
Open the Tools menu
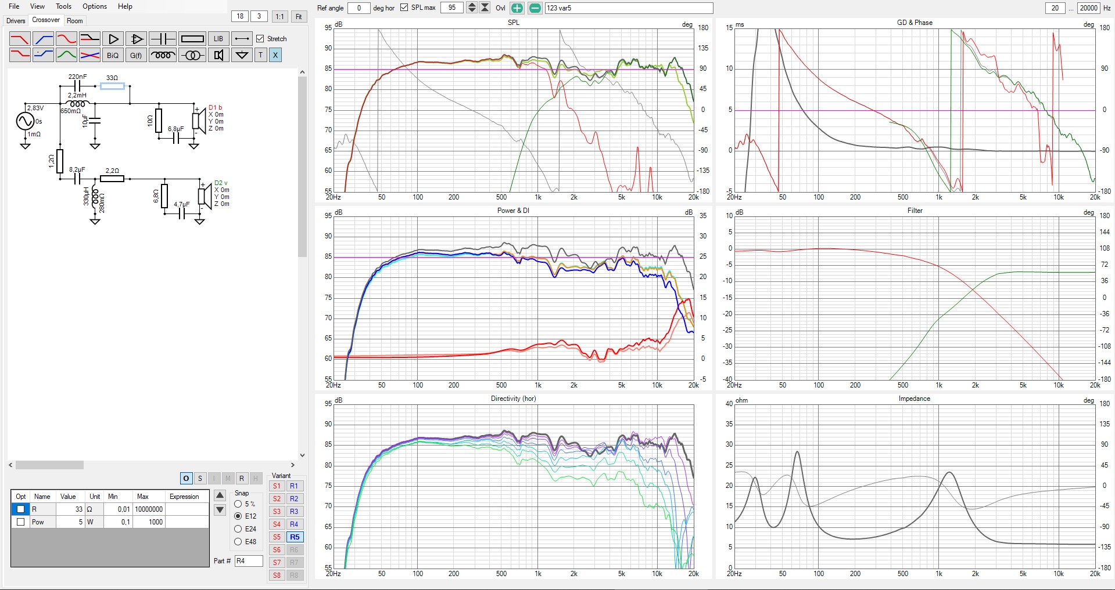pos(63,6)
